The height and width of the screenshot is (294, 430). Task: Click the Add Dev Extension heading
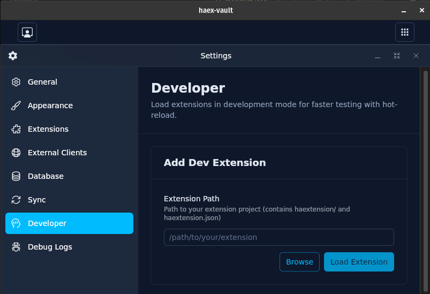(x=215, y=163)
